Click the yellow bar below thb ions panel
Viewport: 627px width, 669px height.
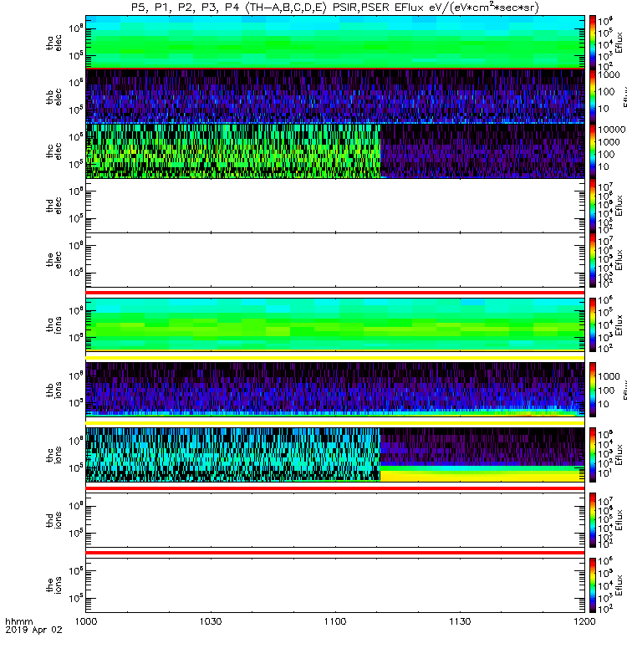click(335, 423)
